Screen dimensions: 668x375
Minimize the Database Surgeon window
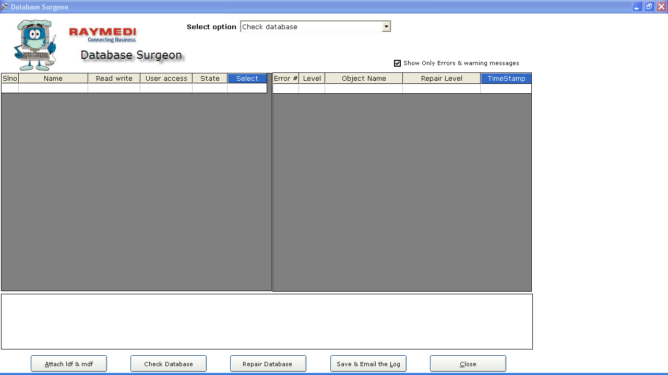point(637,7)
